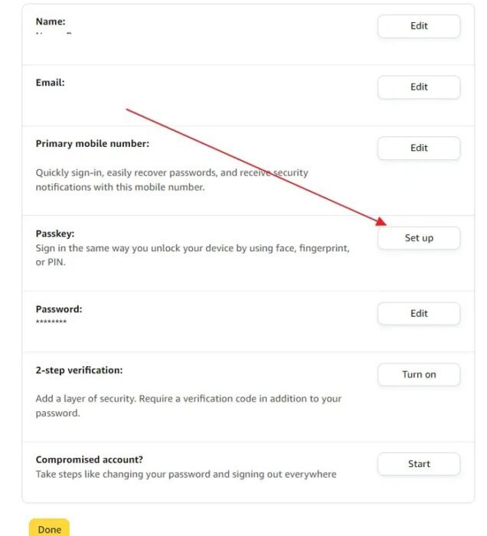This screenshot has height=536, width=487.
Task: Click the "Take steps like changing" description
Action: (x=186, y=475)
